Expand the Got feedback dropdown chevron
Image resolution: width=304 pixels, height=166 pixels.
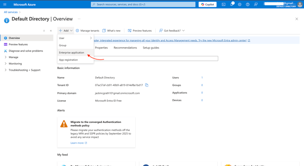[x=183, y=30]
